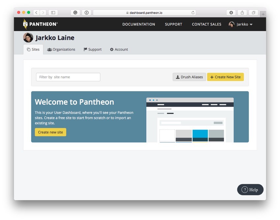The image size is (280, 220).
Task: Toggle the Safari sidebar button
Action: 53,12
